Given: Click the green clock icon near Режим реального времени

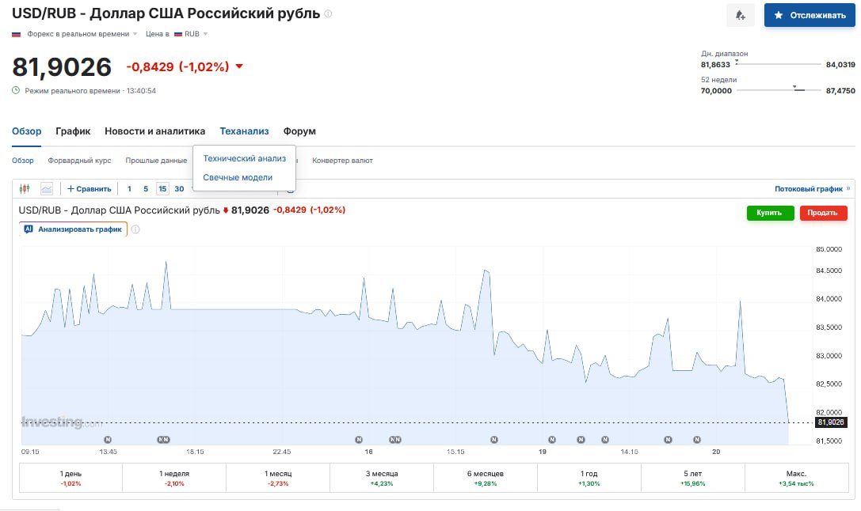Looking at the screenshot, I should (16, 90).
